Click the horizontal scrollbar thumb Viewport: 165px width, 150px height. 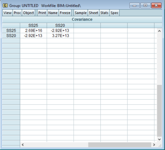pos(120,145)
